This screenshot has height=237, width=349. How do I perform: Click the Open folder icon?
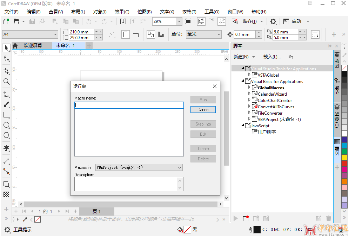(x=16, y=21)
